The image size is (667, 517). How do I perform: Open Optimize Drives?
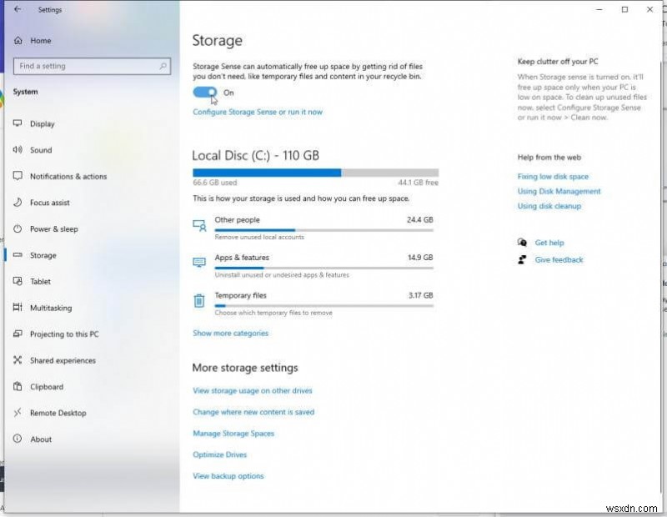coord(220,454)
